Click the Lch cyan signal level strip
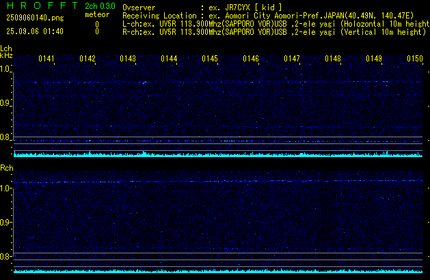 click(218, 154)
